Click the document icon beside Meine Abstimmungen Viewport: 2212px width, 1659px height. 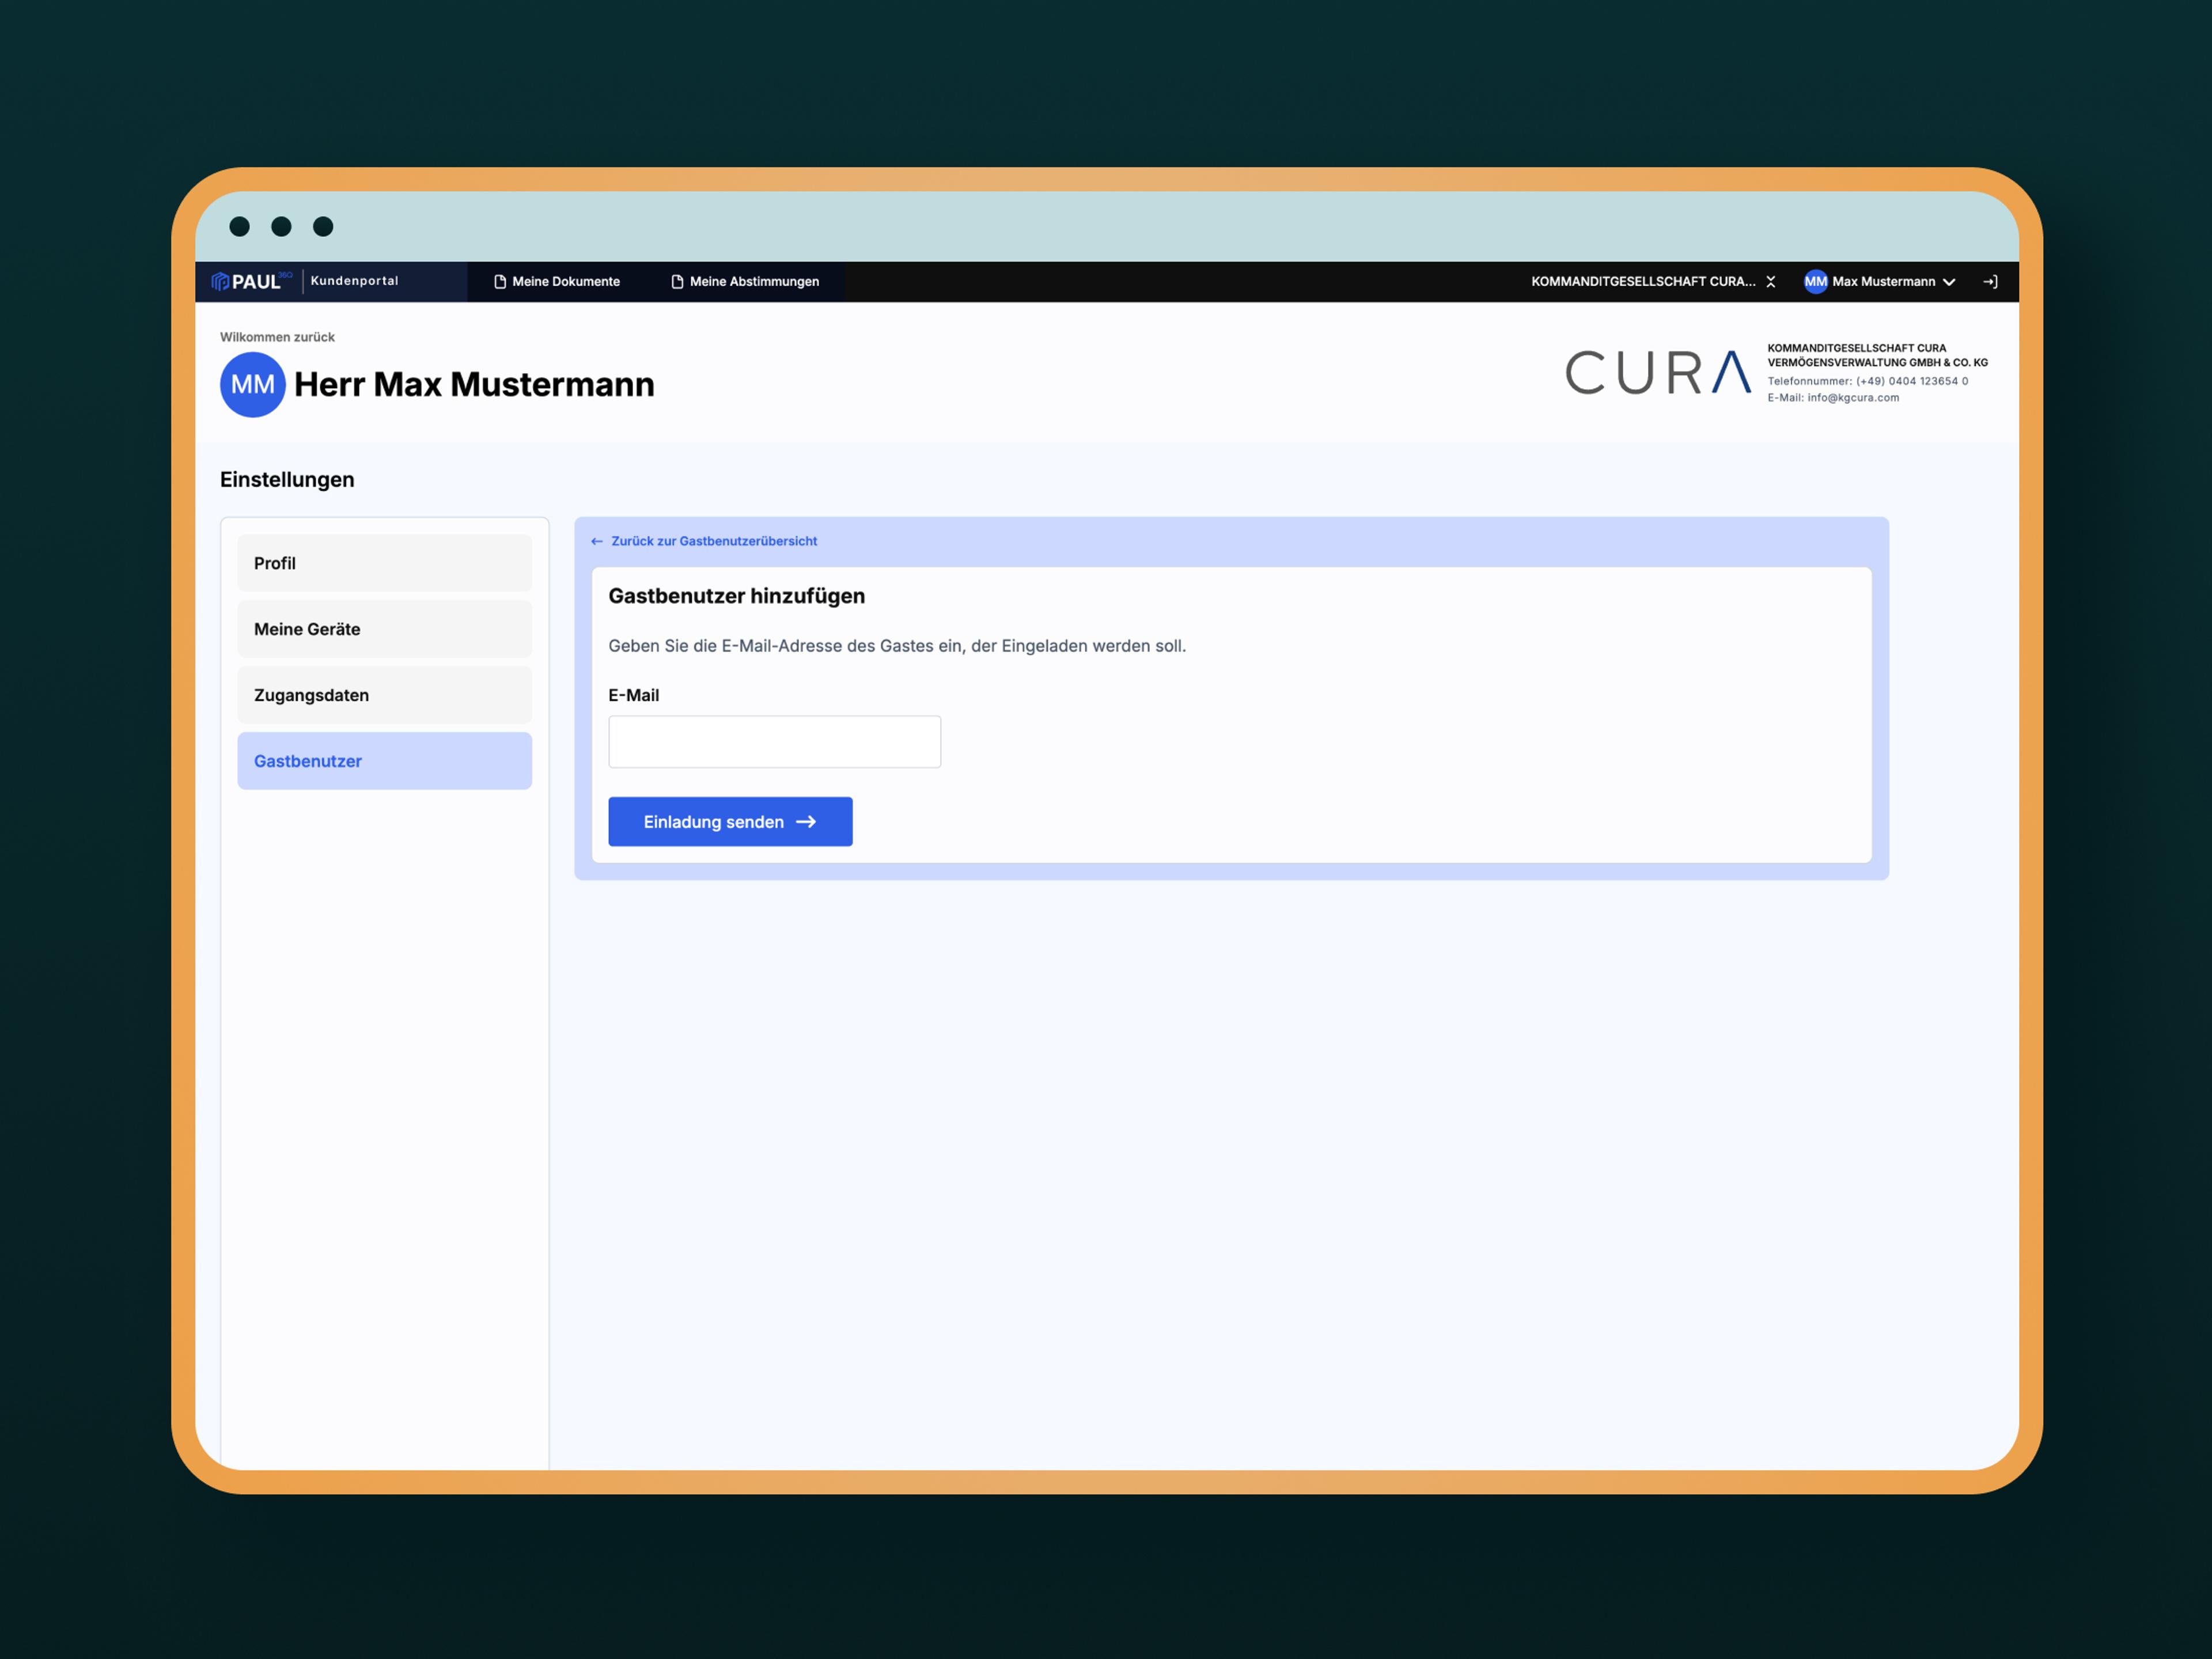pos(677,282)
